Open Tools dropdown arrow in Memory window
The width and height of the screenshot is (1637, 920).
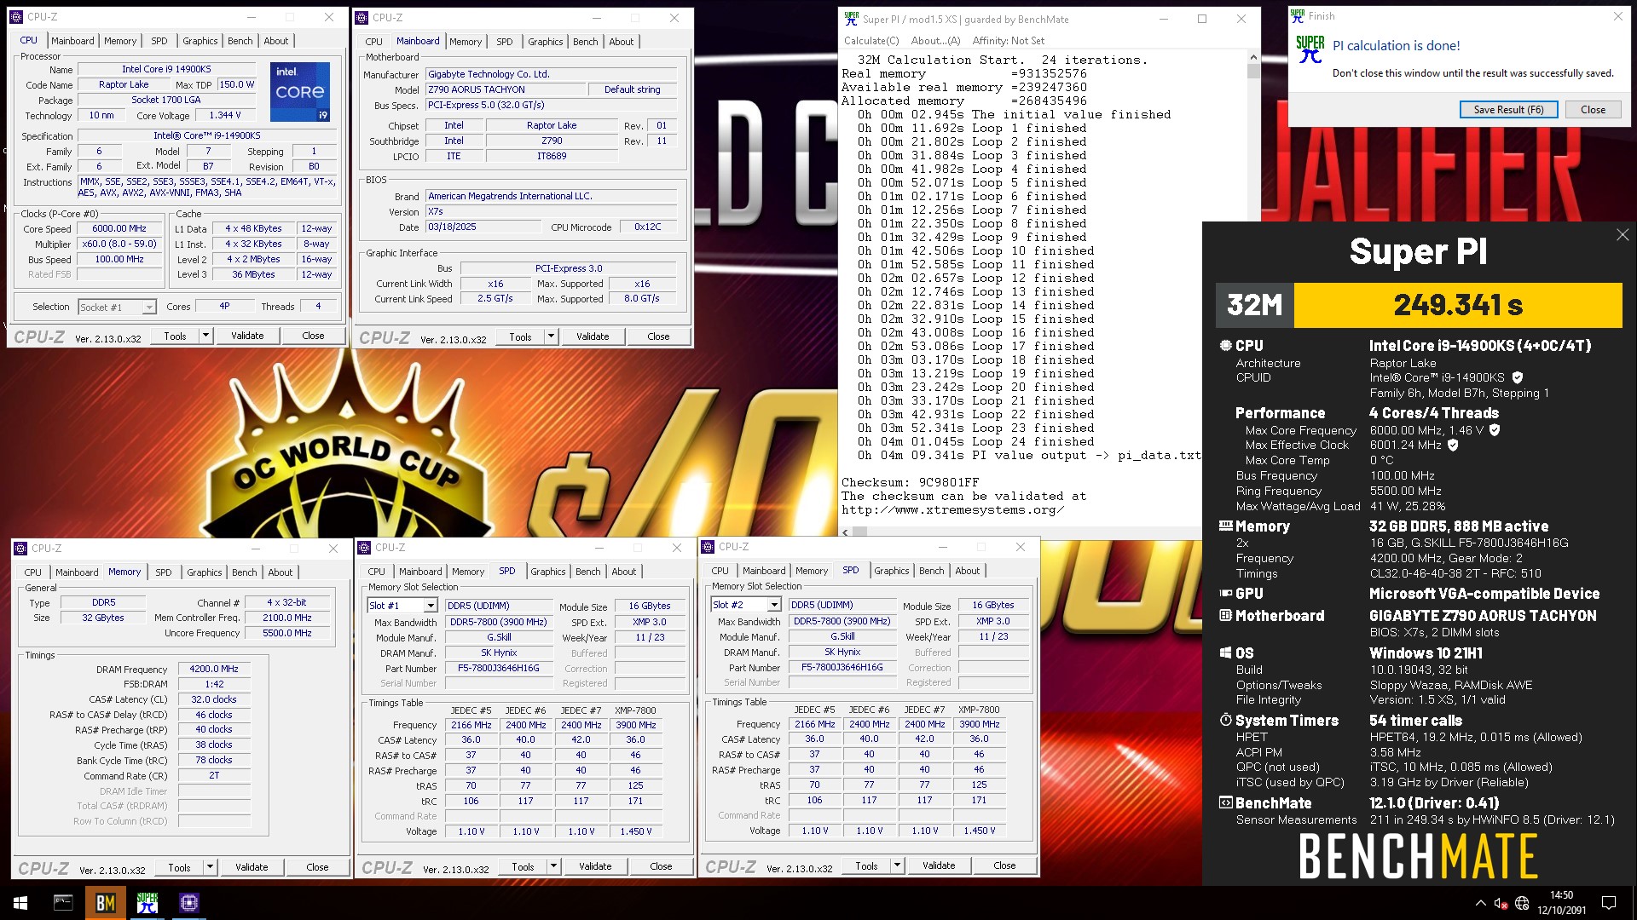[210, 867]
